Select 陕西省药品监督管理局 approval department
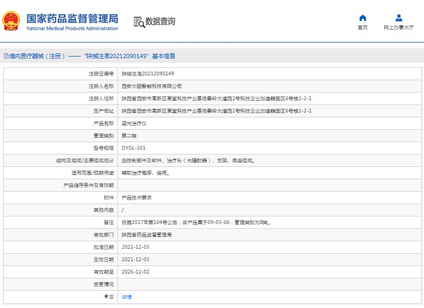424x308 pixels. 147,235
